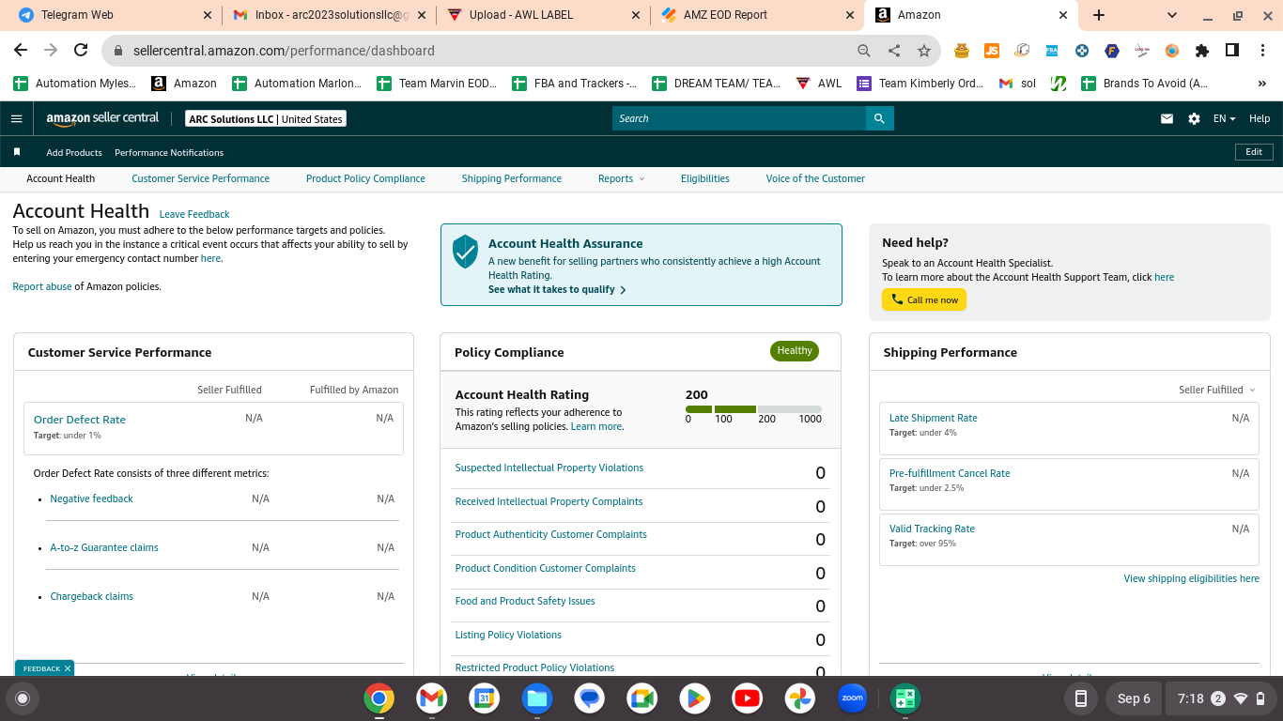Launch Zoom from the shelf
Image resolution: width=1283 pixels, height=721 pixels.
point(852,698)
